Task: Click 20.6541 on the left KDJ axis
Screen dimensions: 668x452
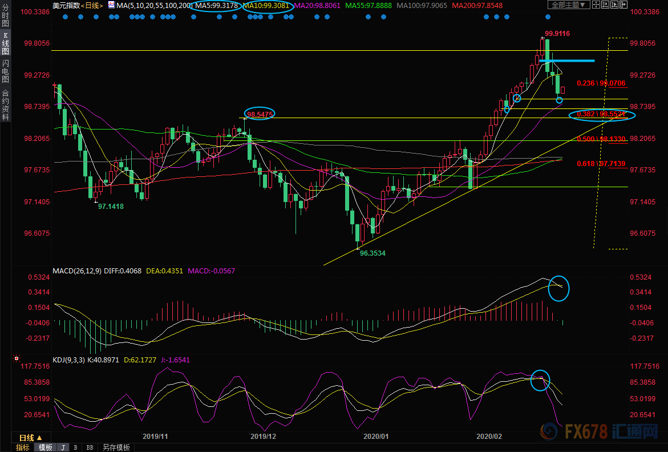Action: (x=37, y=415)
